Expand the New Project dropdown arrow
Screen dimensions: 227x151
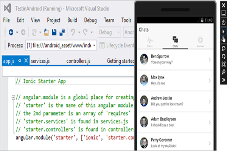(40, 32)
